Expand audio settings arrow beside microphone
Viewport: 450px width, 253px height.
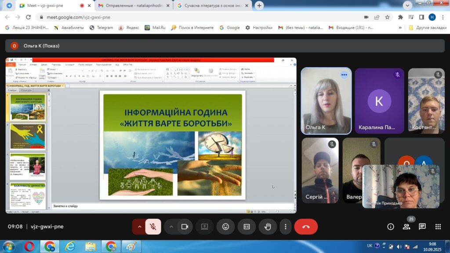point(139,227)
